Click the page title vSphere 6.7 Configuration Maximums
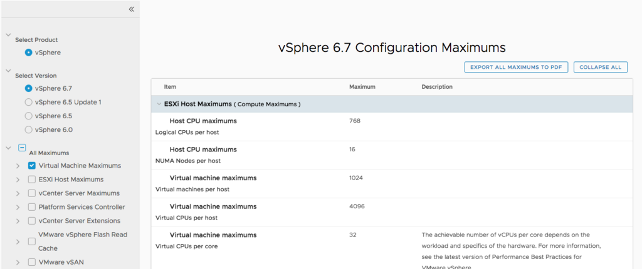The width and height of the screenshot is (642, 269). coord(392,48)
